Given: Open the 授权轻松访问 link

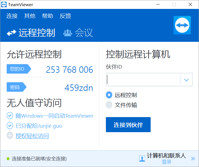Looking at the screenshot, I should pyautogui.click(x=32, y=136).
